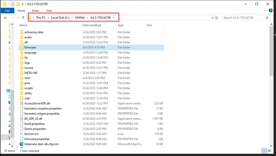Go back with the Back arrow

pos(5,18)
